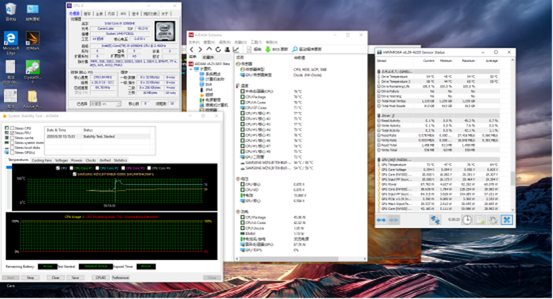Viewport: 553px width, 299px height.
Task: Open the driver update magnifier icon
Action: point(295,49)
